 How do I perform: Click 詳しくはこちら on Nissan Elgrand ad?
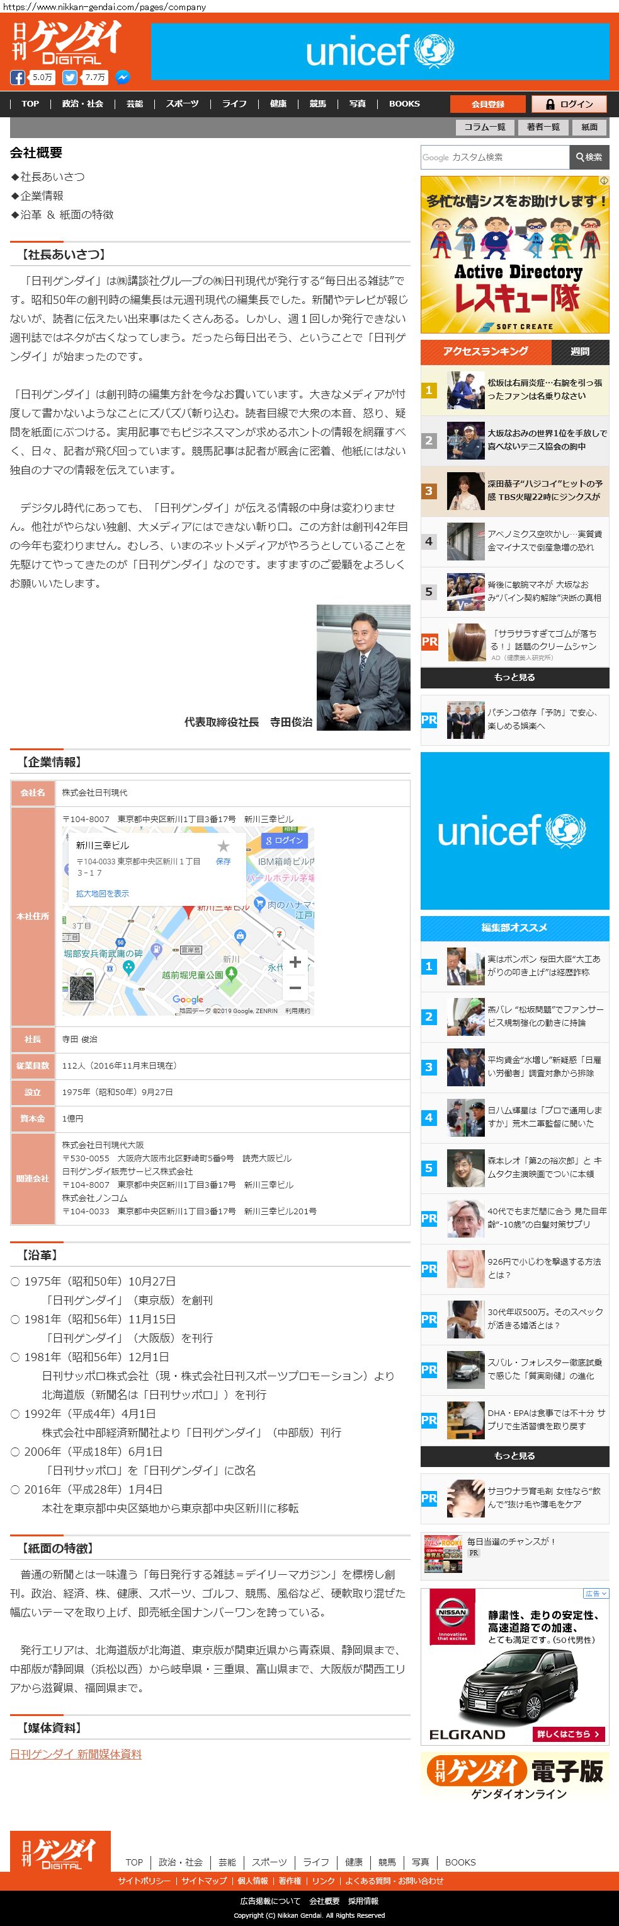(x=568, y=1733)
